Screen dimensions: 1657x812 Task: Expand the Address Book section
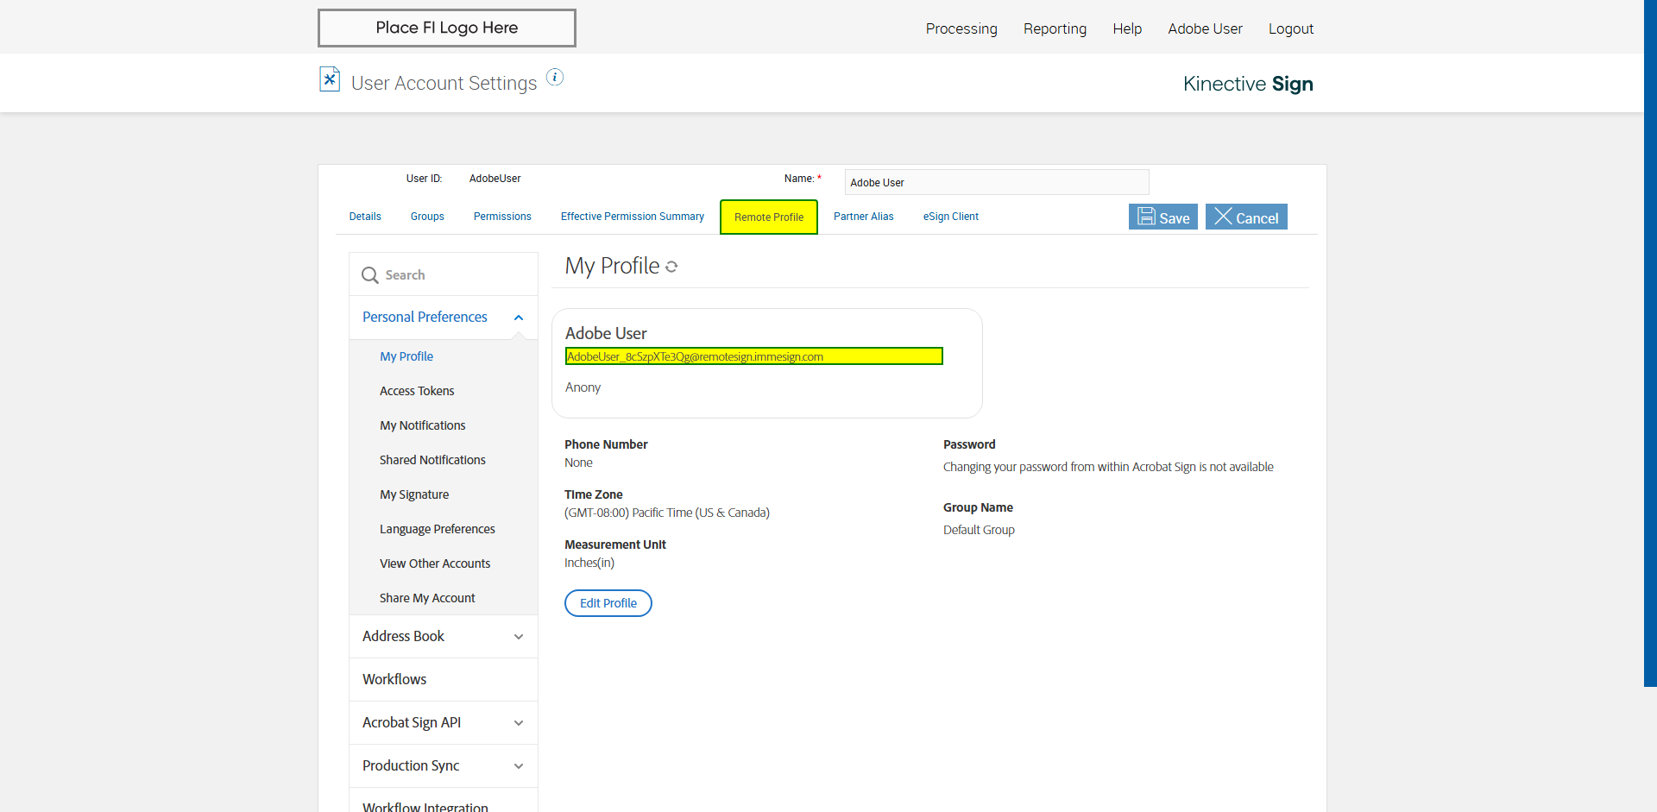519,637
